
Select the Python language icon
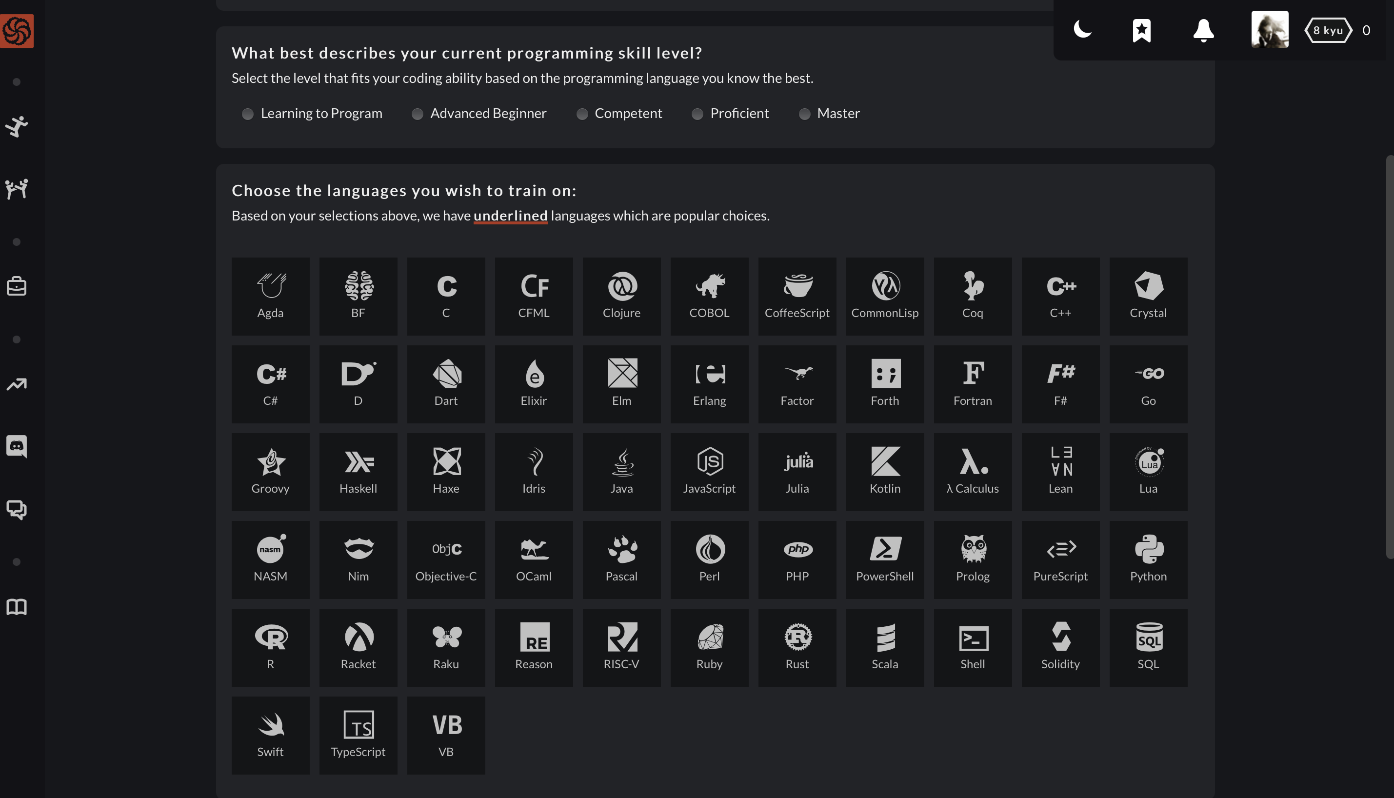(x=1148, y=559)
